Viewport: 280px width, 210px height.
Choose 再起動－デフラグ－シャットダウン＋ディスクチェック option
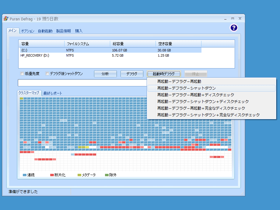pyautogui.click(x=212, y=102)
